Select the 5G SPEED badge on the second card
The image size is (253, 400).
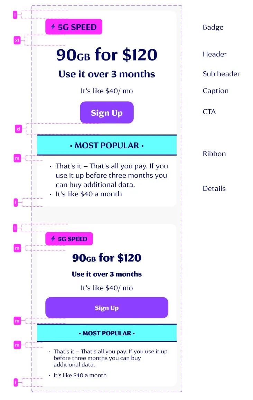pyautogui.click(x=69, y=239)
